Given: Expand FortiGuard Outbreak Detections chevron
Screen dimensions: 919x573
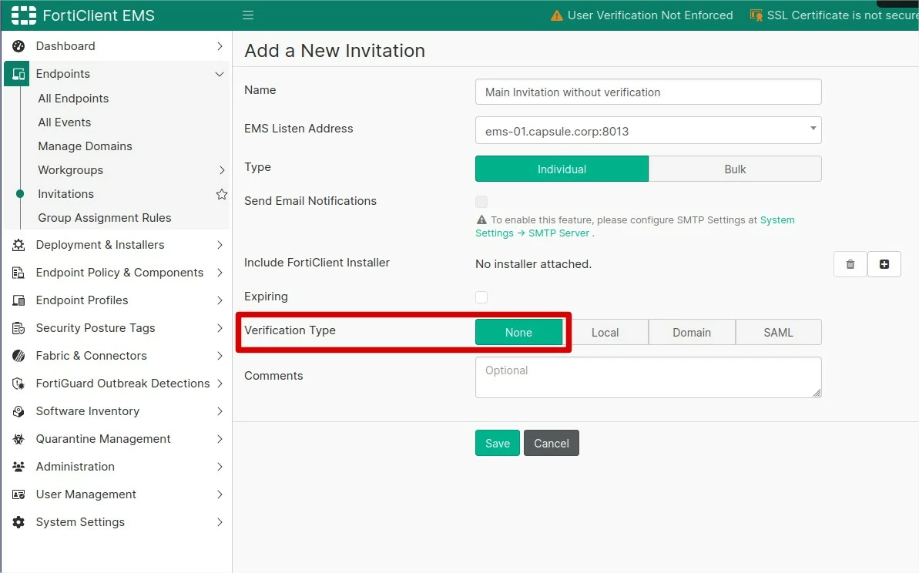Looking at the screenshot, I should [220, 384].
